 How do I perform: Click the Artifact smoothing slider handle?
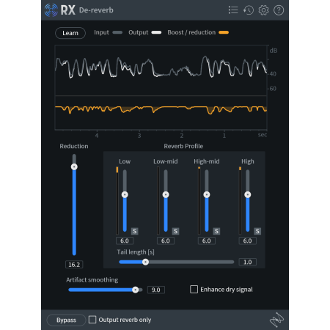tap(135, 290)
